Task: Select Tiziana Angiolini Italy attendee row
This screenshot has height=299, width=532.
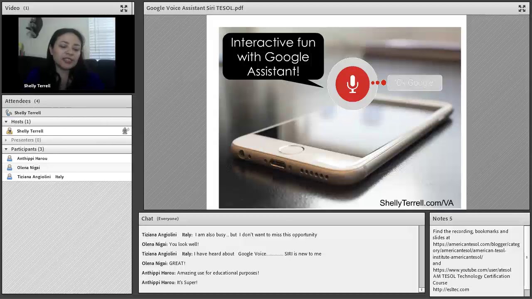Action: (x=67, y=176)
